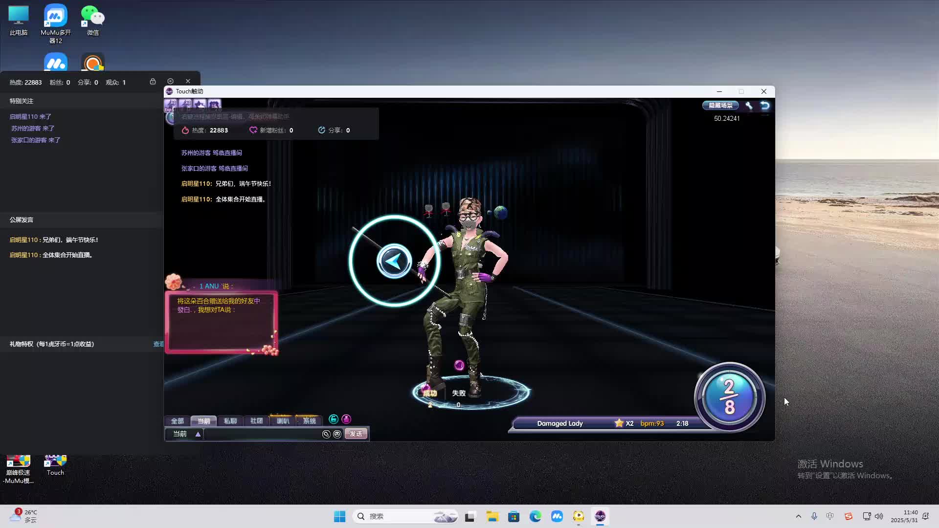Screen dimensions: 939x528
Task: Click in the chat message input field
Action: click(x=262, y=434)
